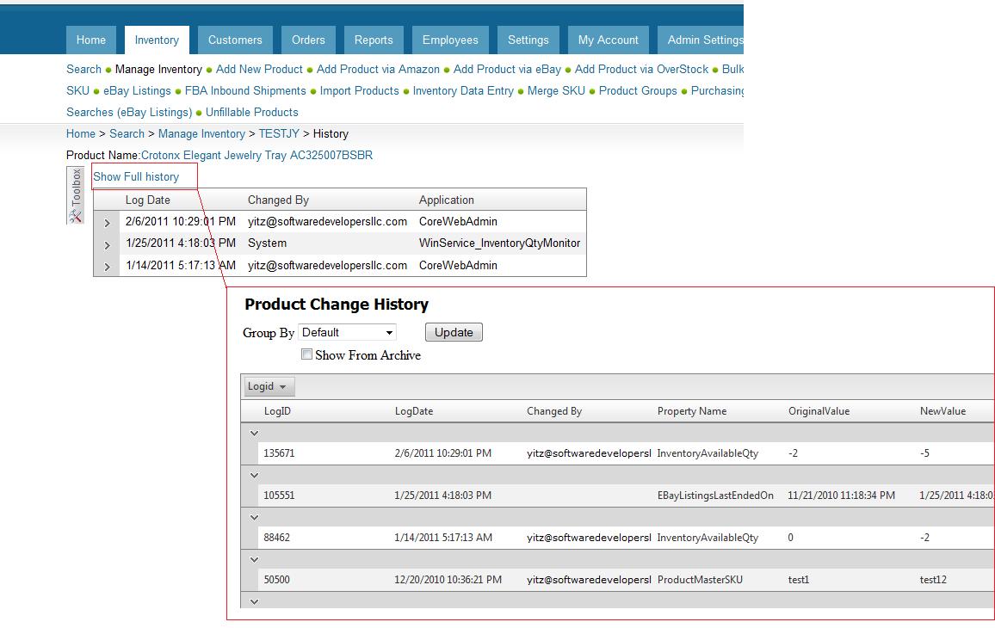The image size is (995, 628).
Task: Click Search in the breadcrumb
Action: pos(127,134)
